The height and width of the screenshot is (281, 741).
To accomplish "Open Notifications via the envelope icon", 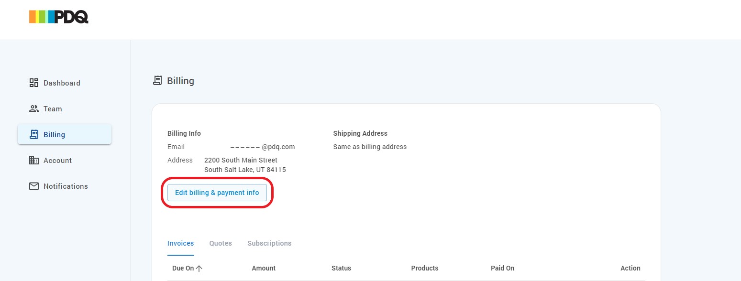I will [x=34, y=186].
